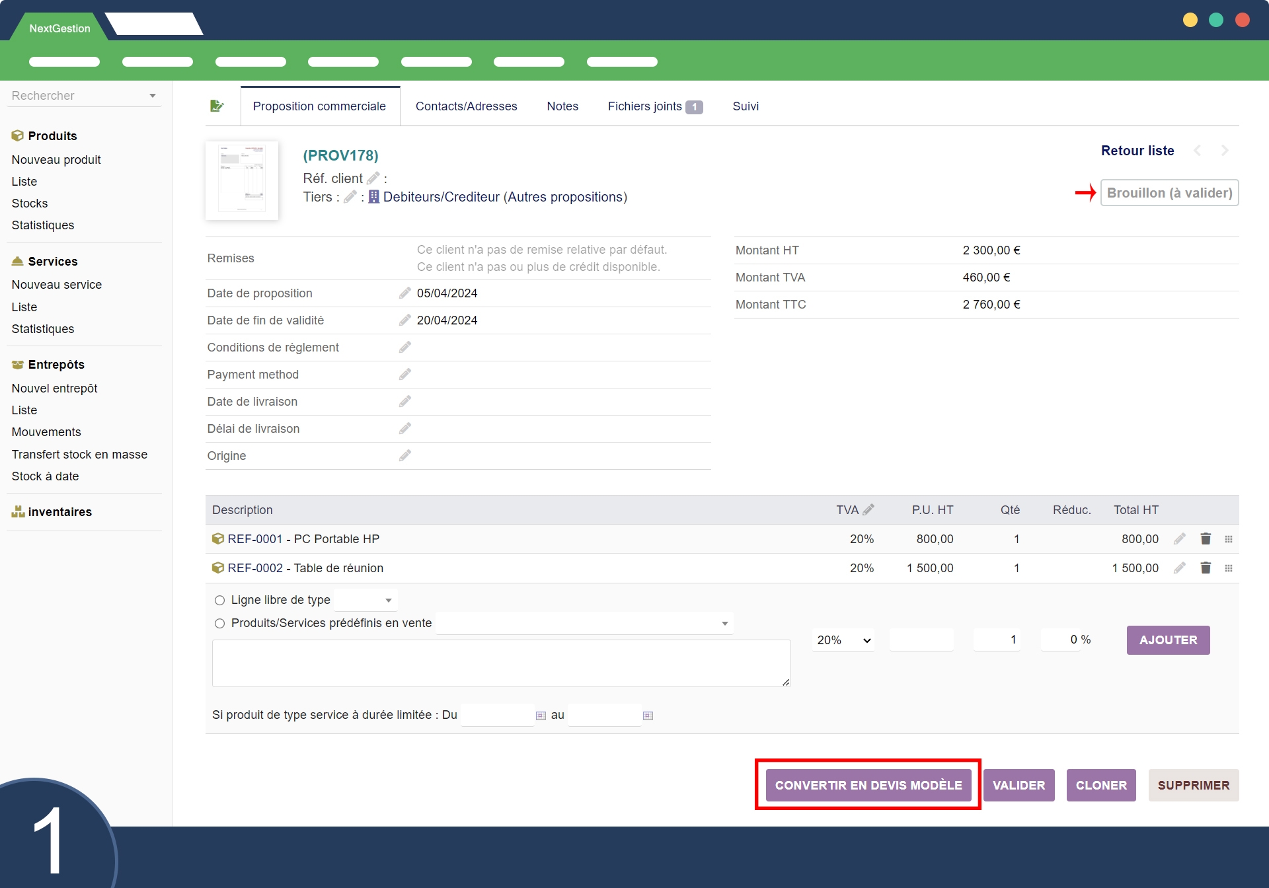The width and height of the screenshot is (1269, 888).
Task: Switch to Contacts/Adresses tab
Action: 466,106
